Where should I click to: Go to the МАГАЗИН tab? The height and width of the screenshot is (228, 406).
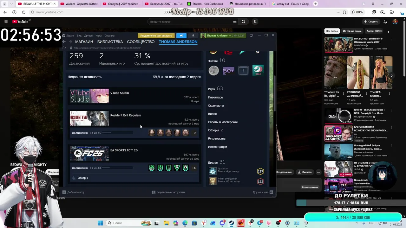[x=84, y=42]
